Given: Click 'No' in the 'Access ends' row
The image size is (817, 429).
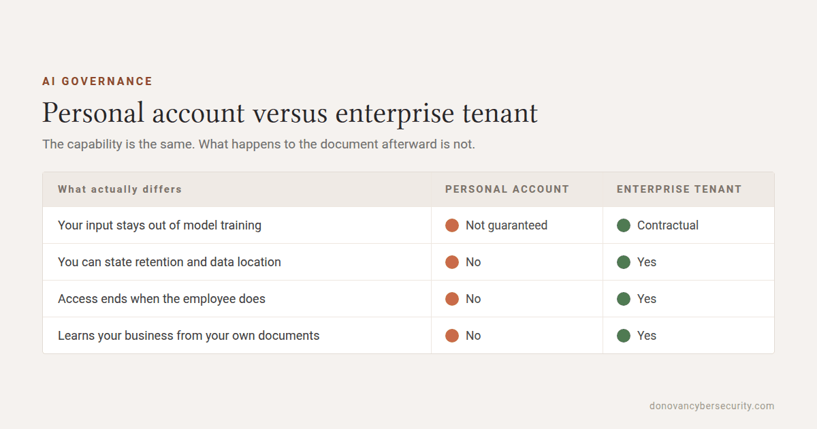Looking at the screenshot, I should click(x=473, y=299).
